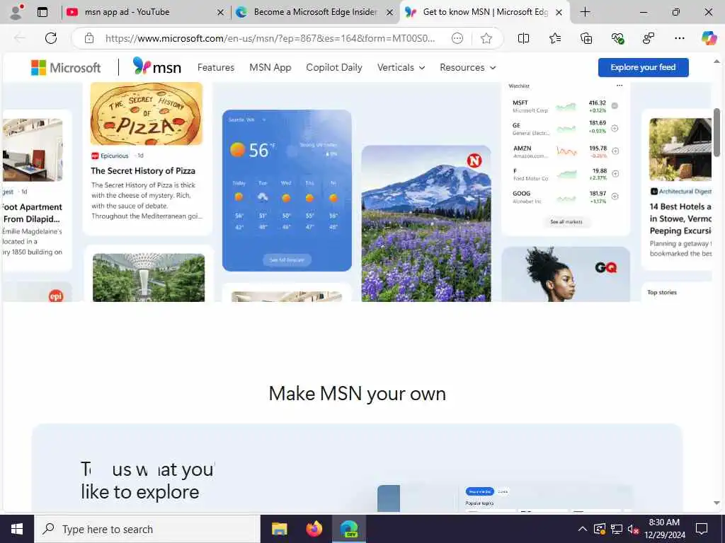The image size is (725, 543).
Task: Click the Microsoft logo
Action: pos(66,67)
